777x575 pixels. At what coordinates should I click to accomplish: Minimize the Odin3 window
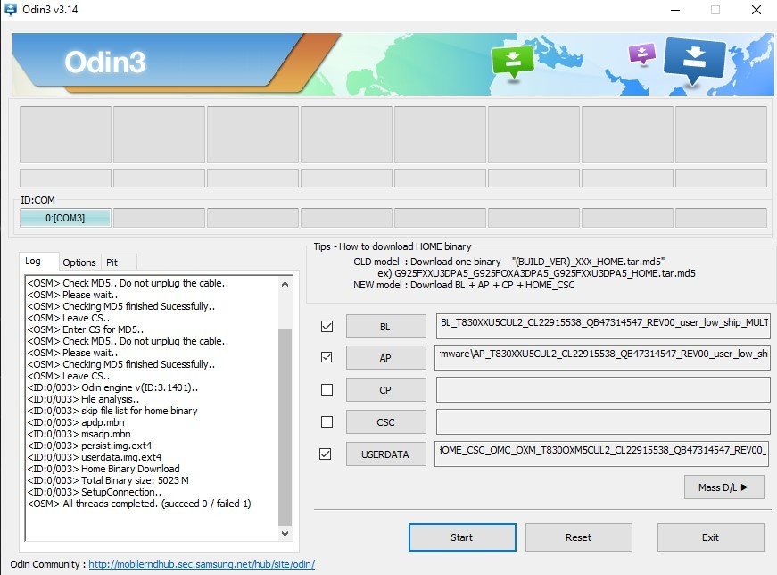pyautogui.click(x=675, y=10)
